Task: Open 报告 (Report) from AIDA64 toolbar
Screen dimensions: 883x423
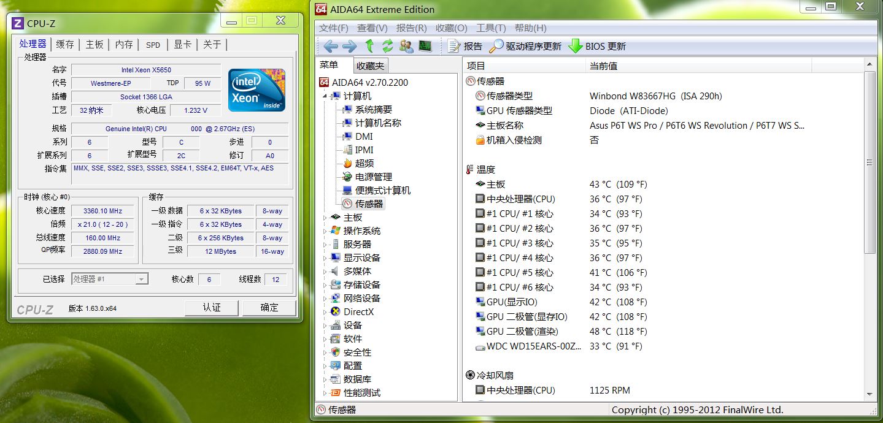Action: coord(465,46)
